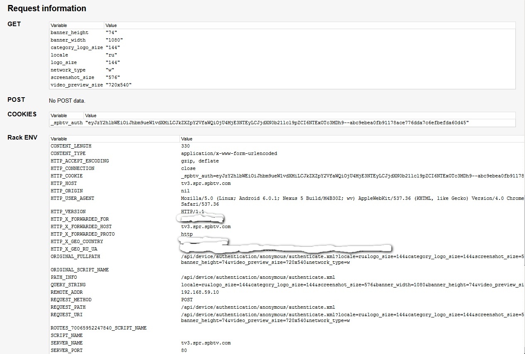Click HTTP_CONNECTION value 'close'

(x=188, y=168)
